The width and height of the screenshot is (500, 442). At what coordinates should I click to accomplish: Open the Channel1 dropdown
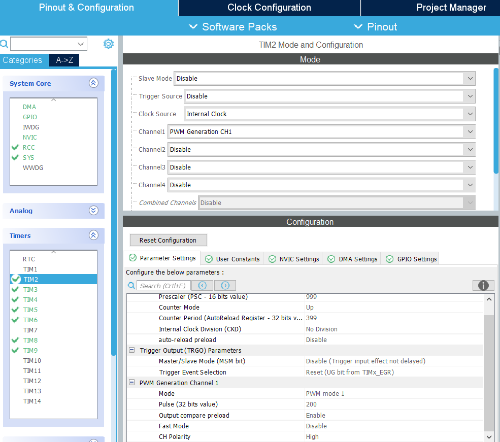321,131
